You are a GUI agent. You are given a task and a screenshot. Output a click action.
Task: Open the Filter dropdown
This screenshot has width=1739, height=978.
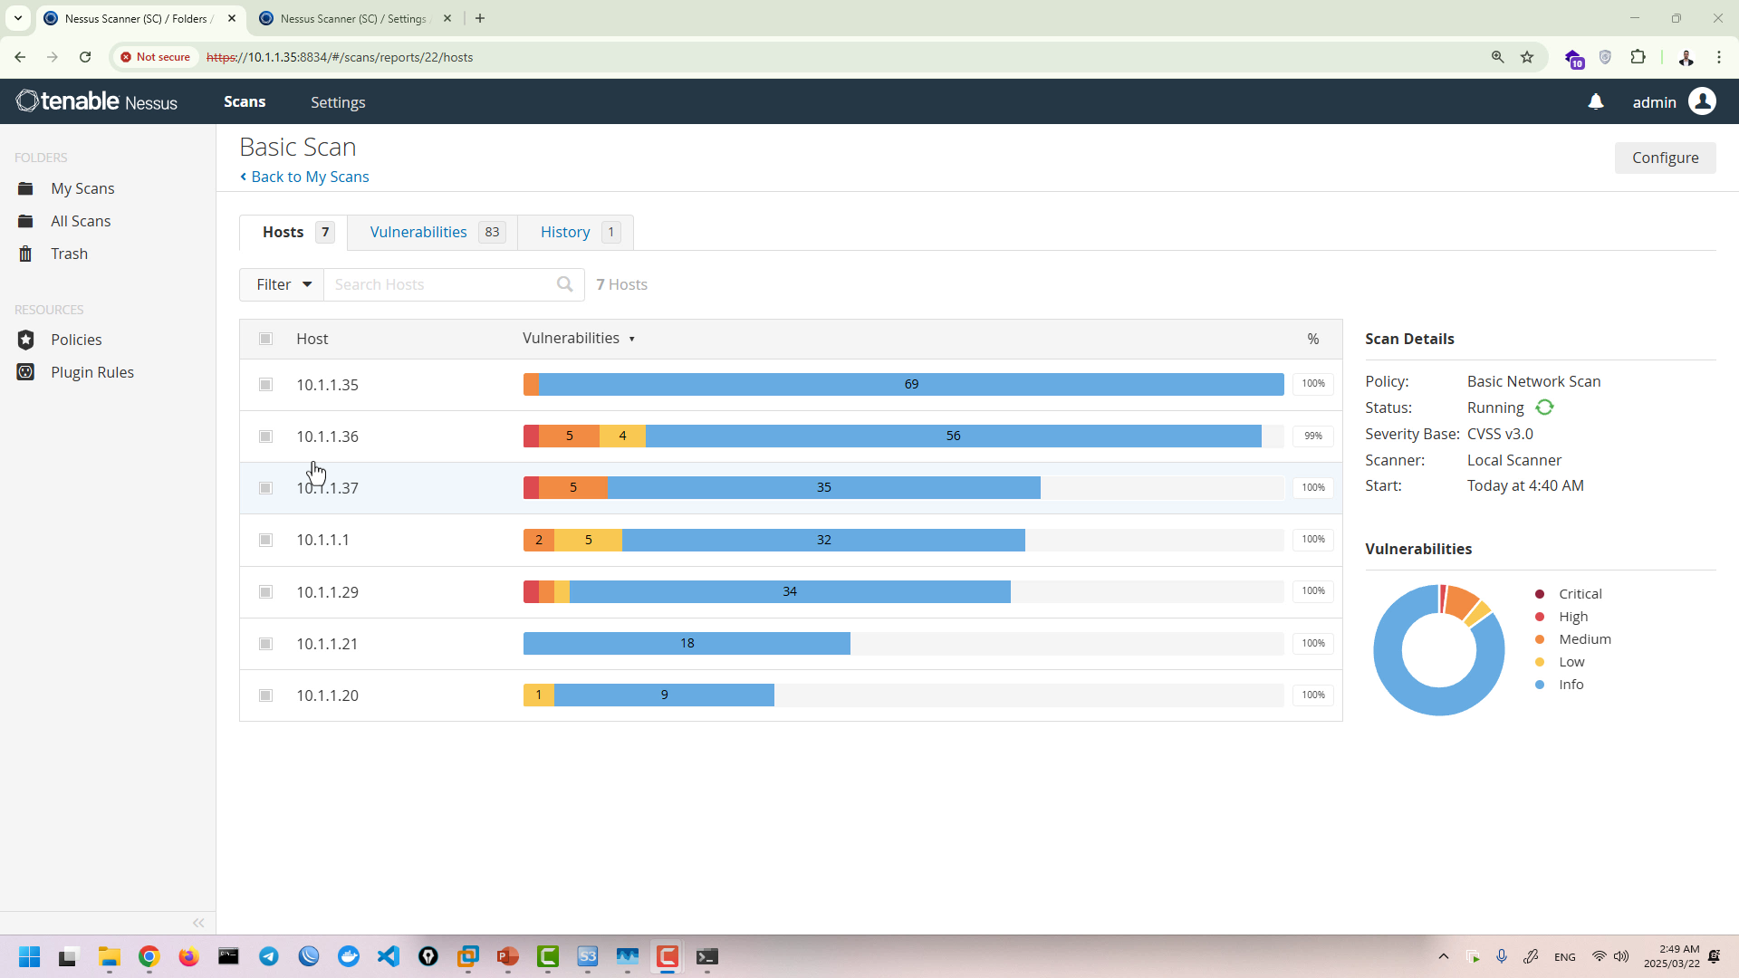click(282, 284)
